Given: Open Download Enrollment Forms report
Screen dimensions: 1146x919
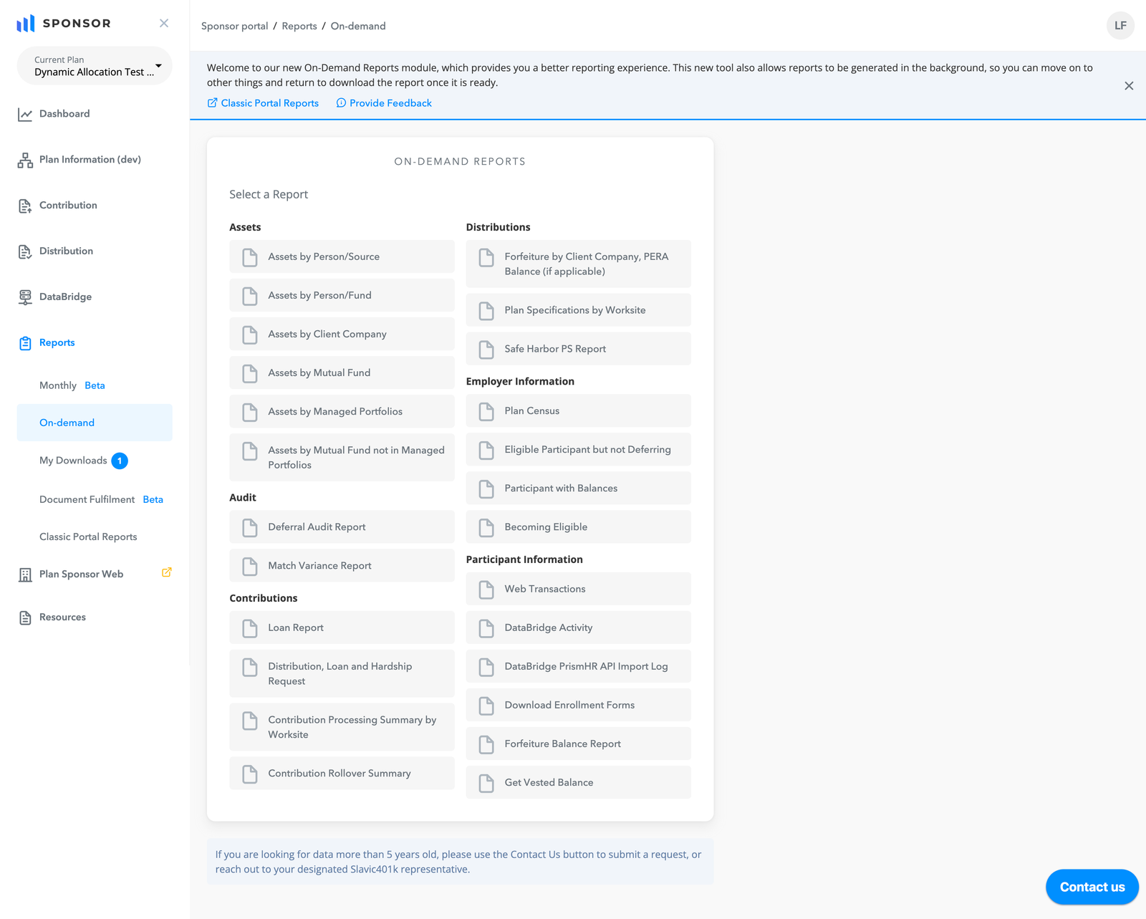Looking at the screenshot, I should [578, 705].
